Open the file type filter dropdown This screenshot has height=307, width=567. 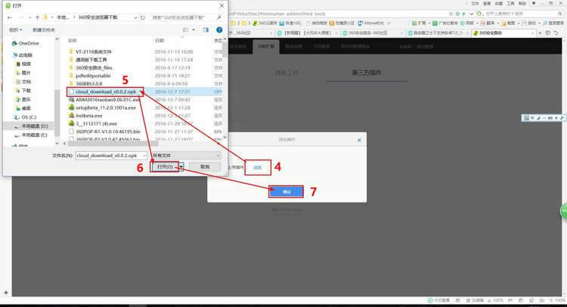coord(186,156)
